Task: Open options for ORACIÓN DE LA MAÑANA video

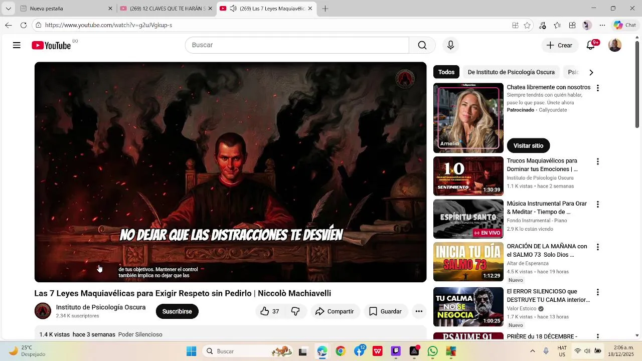Action: point(597,247)
